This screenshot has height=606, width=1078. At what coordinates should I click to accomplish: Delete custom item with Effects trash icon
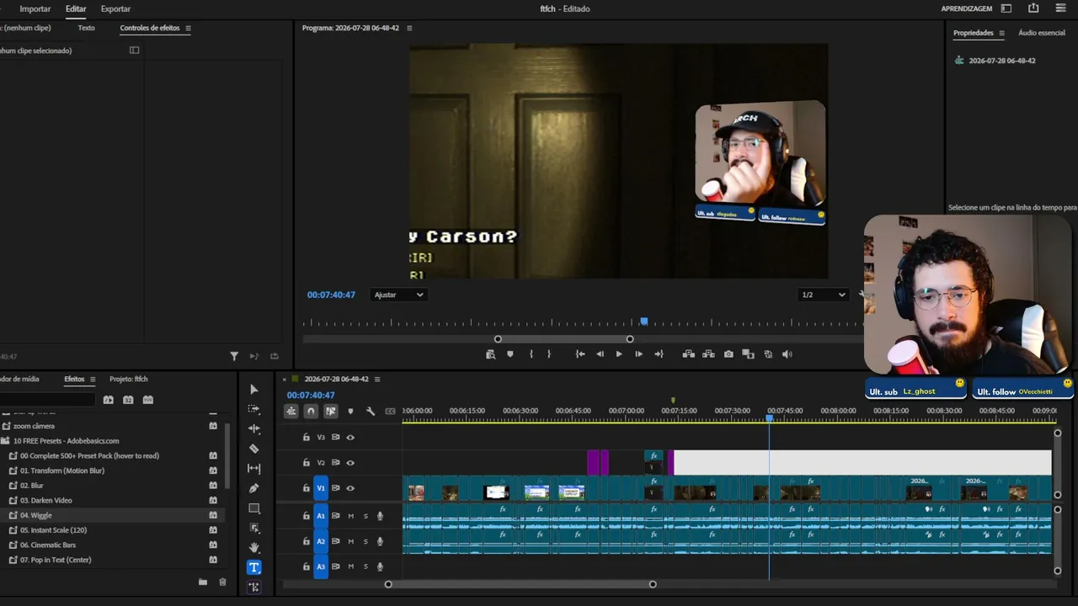[x=222, y=582]
